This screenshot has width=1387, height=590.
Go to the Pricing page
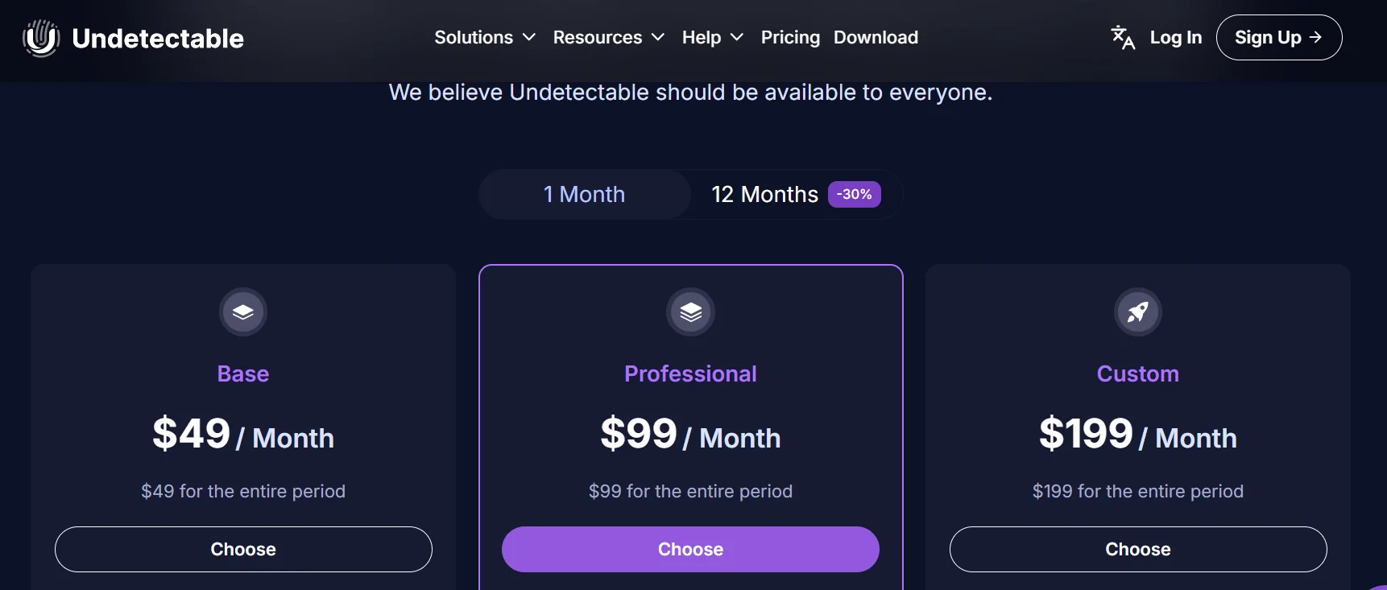point(790,37)
